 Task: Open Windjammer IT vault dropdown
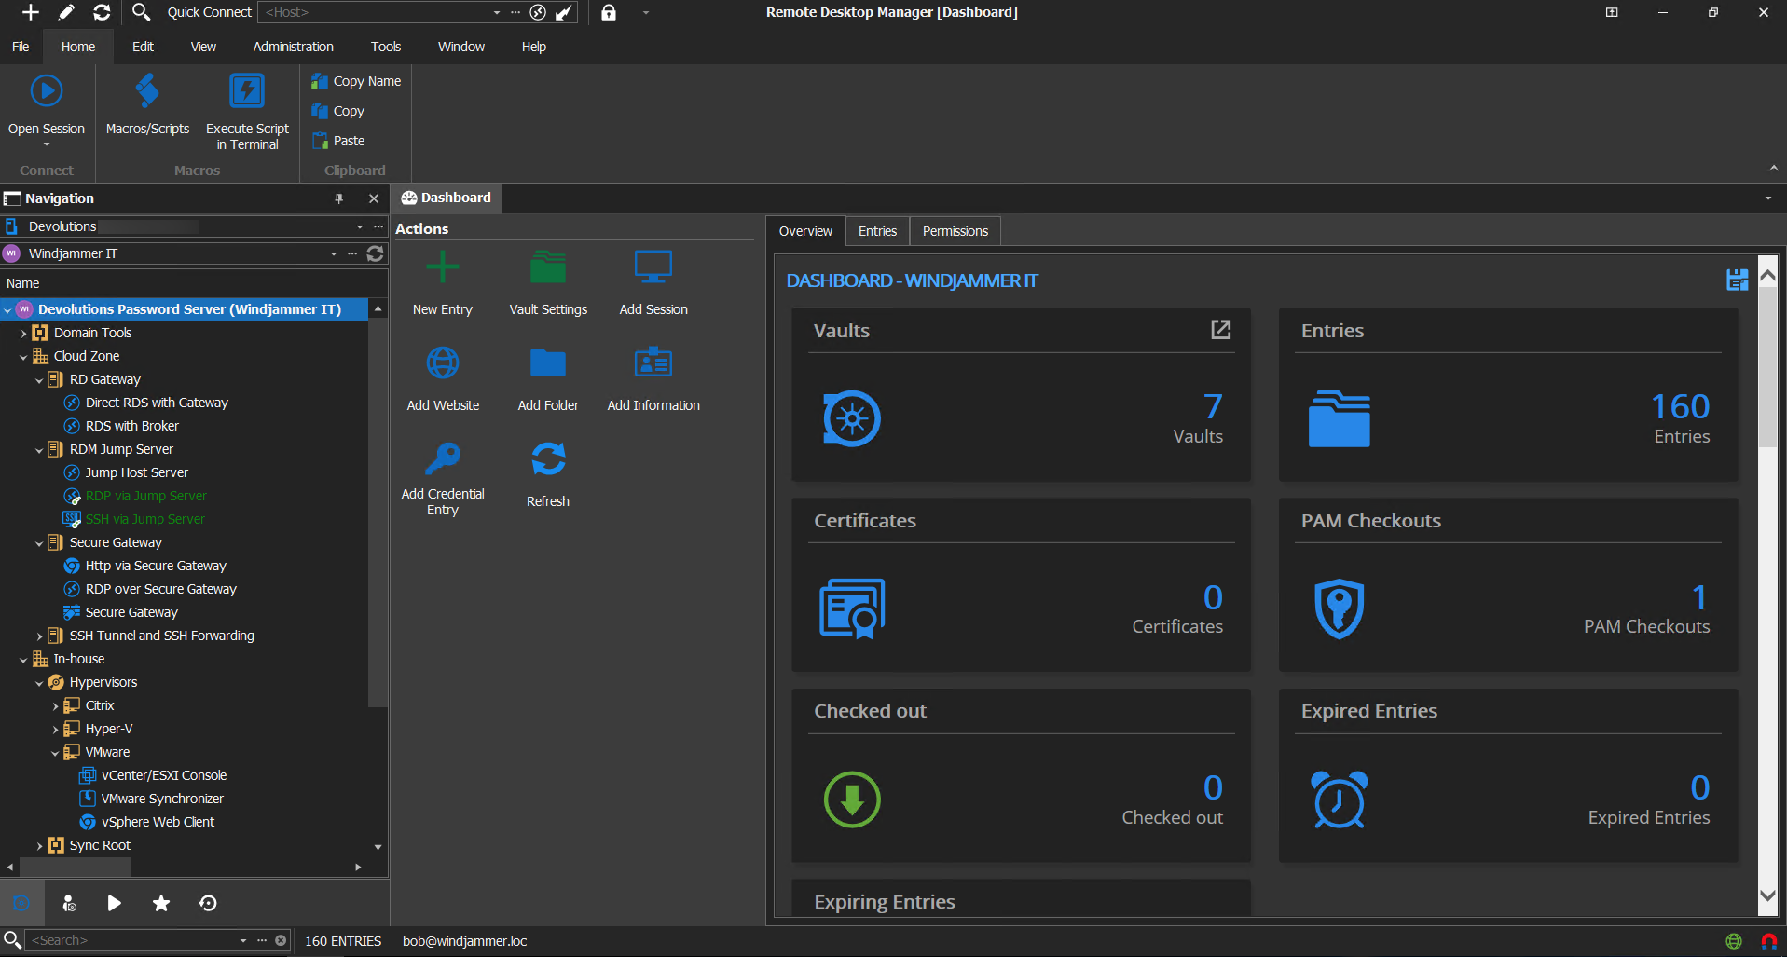click(x=334, y=253)
